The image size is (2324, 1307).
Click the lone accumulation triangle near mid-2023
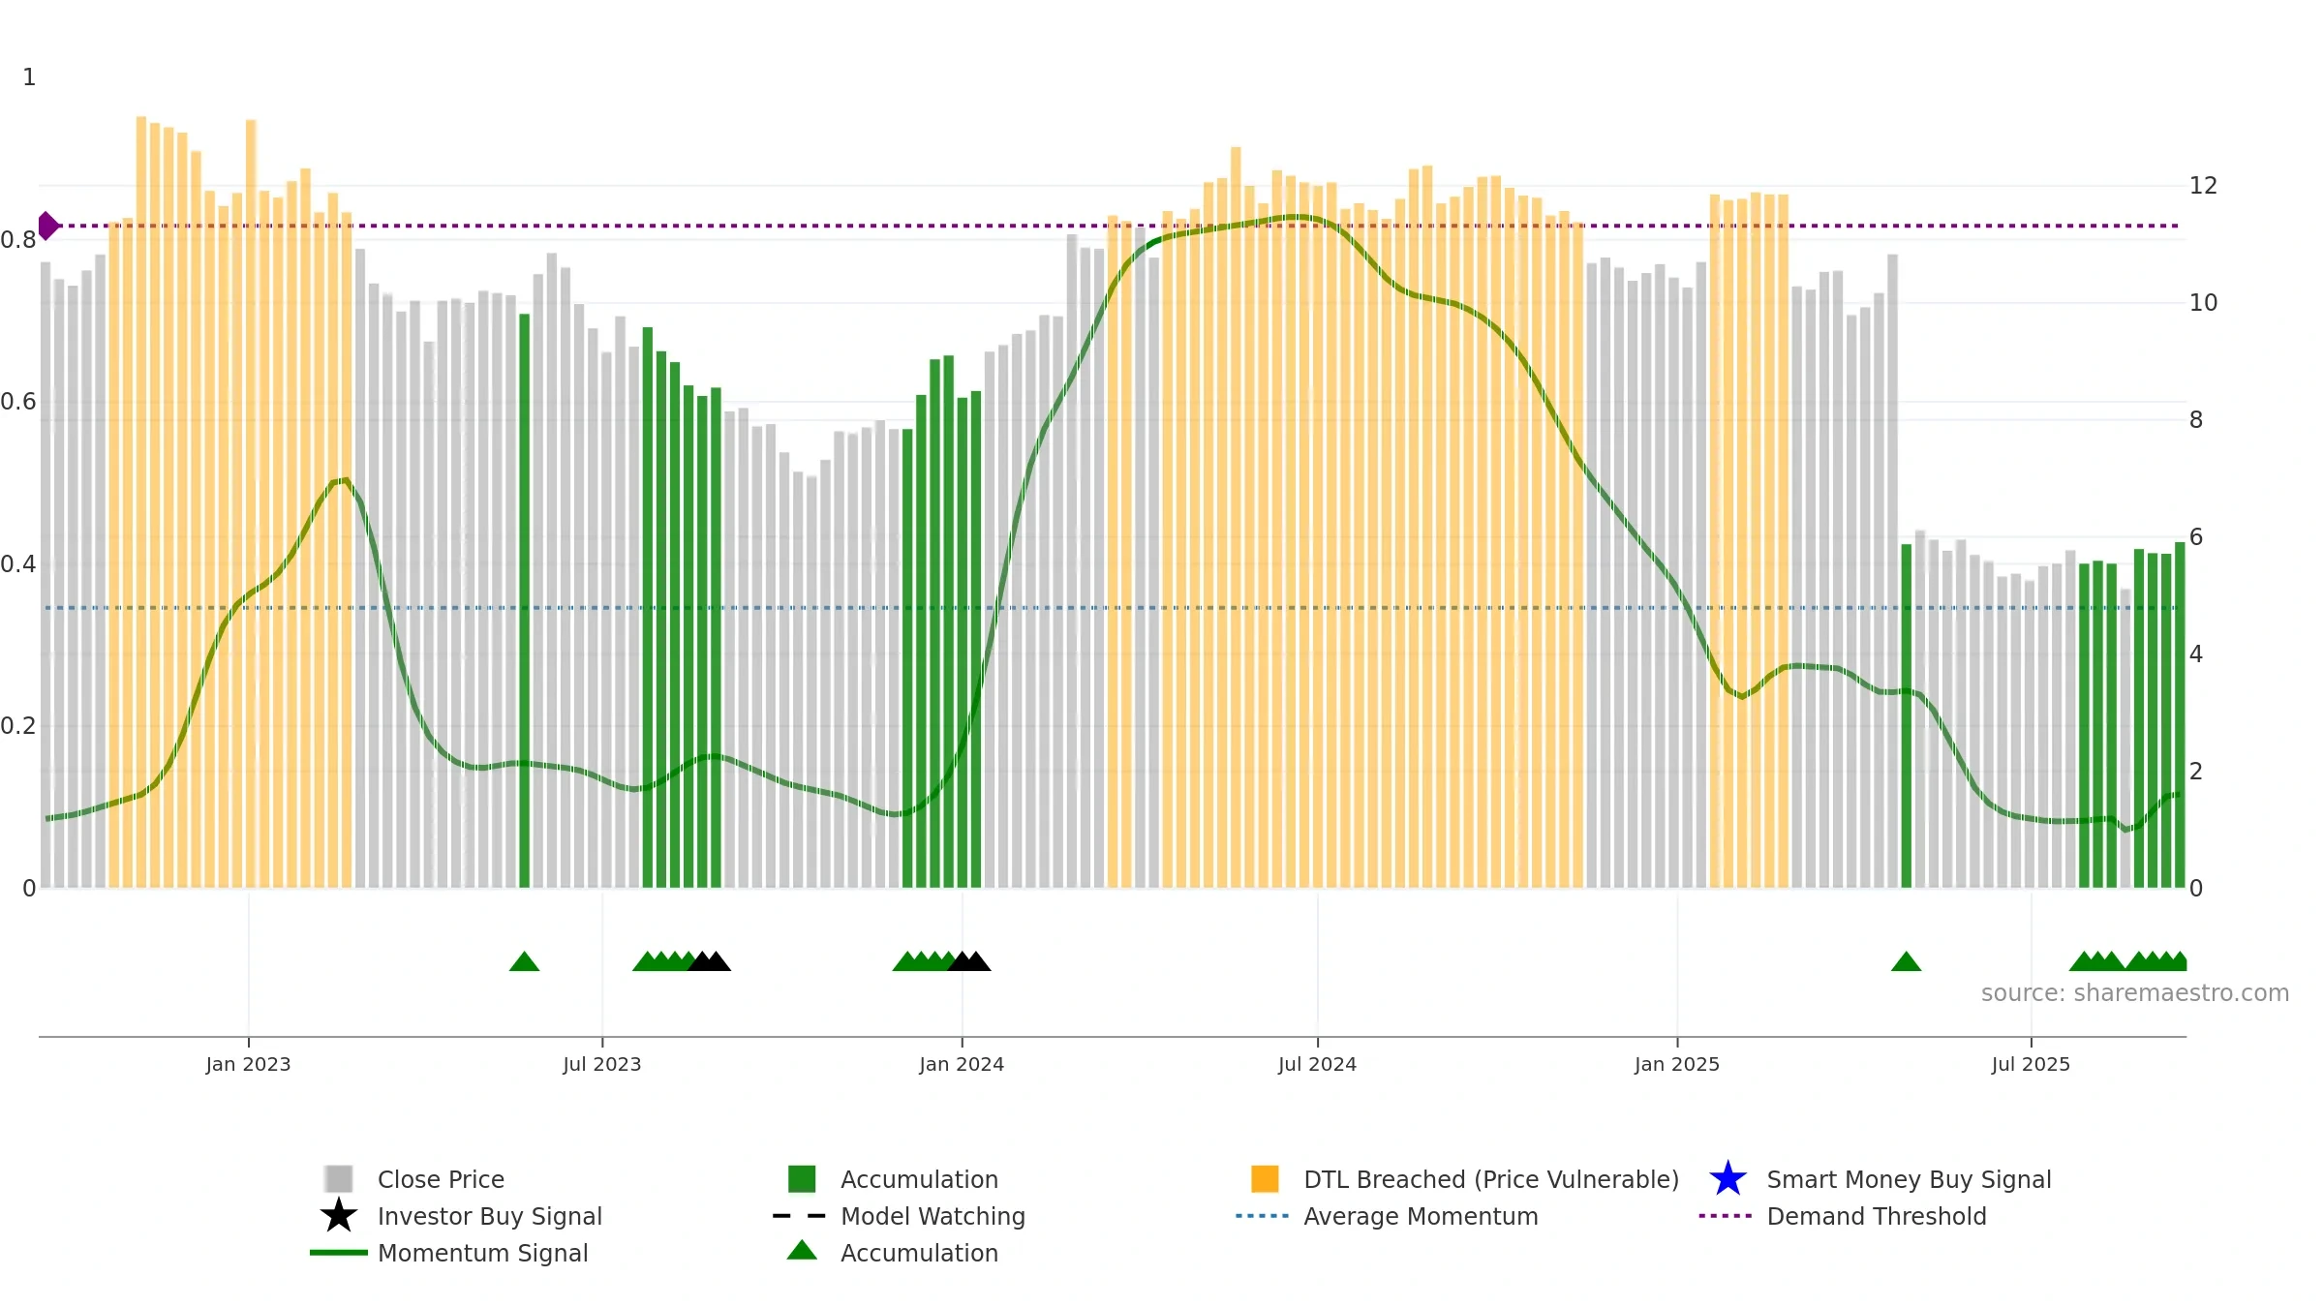pos(524,961)
